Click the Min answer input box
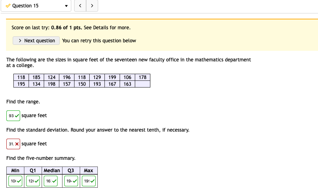This screenshot has width=318, height=193. coord(15,181)
